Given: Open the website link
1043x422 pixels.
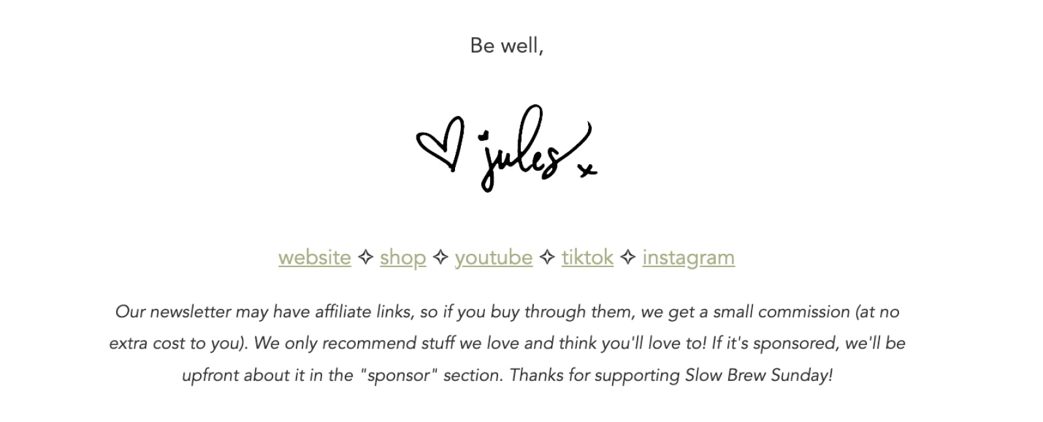Looking at the screenshot, I should pos(315,258).
